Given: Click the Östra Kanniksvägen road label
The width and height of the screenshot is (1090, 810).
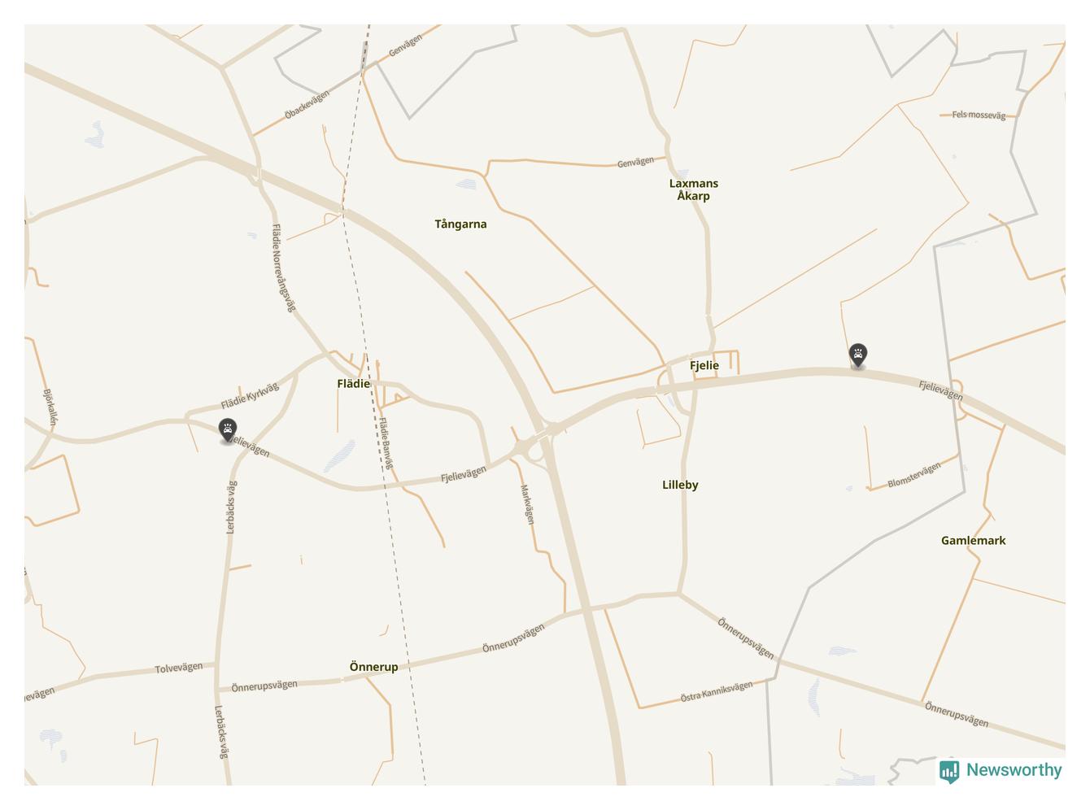Looking at the screenshot, I should tap(717, 692).
